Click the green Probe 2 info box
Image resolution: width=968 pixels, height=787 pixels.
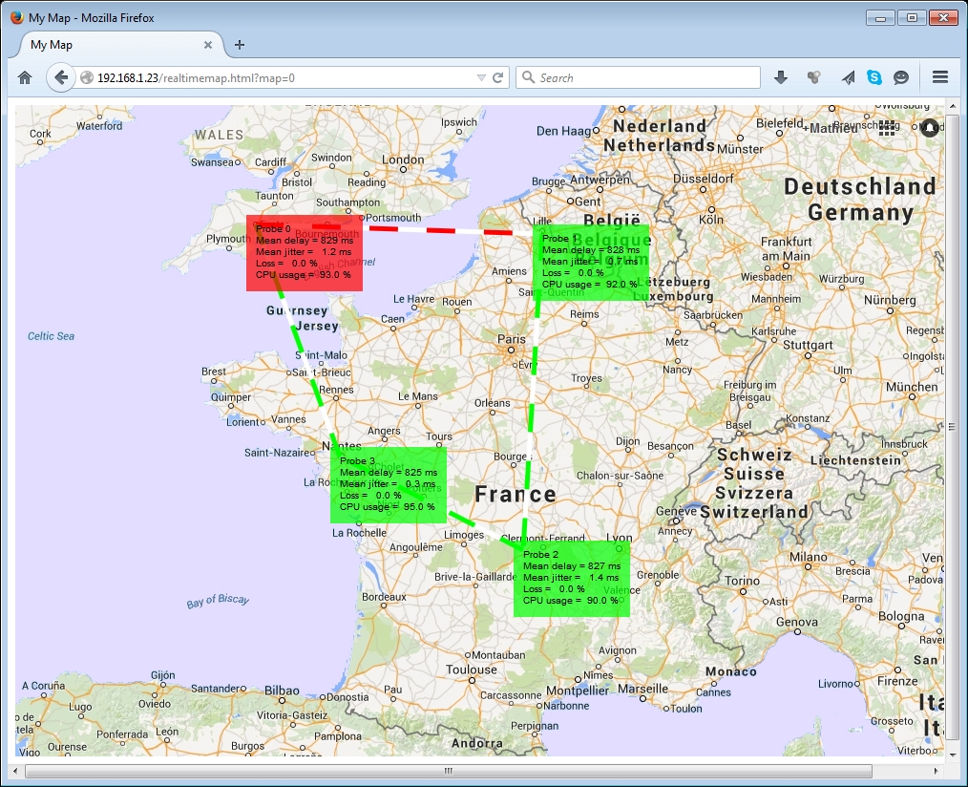point(571,579)
